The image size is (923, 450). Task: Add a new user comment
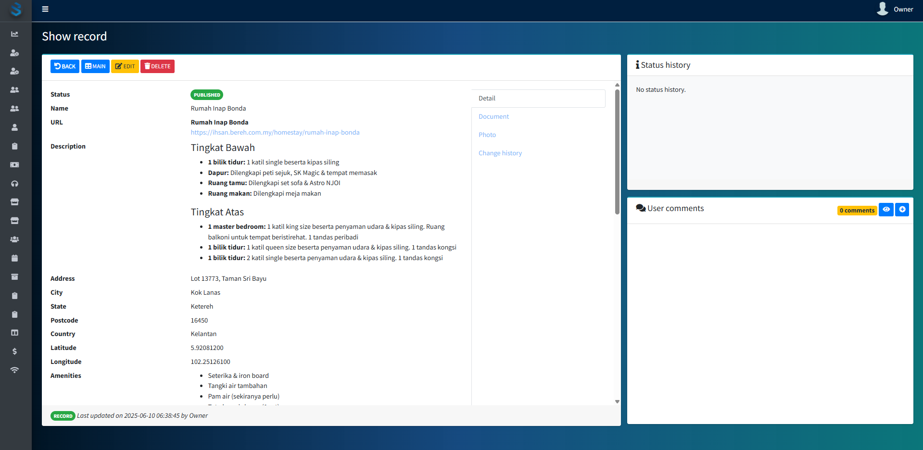click(x=902, y=210)
